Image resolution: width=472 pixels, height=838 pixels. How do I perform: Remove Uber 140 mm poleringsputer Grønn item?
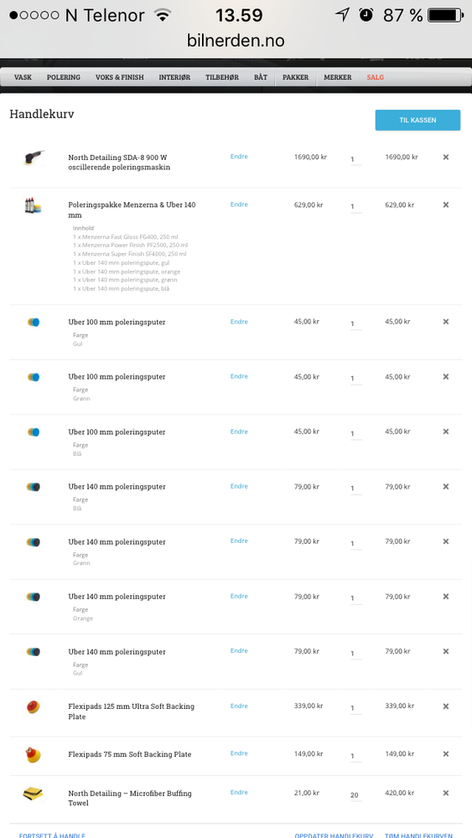[x=446, y=541]
